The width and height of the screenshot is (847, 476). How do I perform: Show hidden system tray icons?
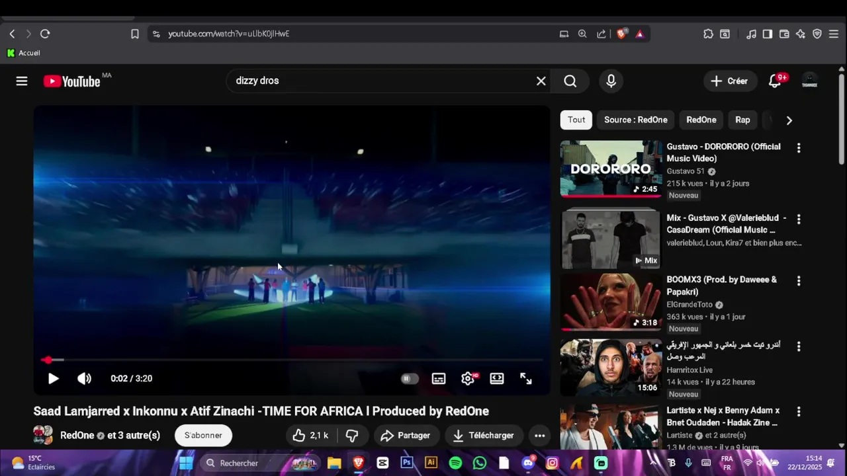[x=653, y=462]
